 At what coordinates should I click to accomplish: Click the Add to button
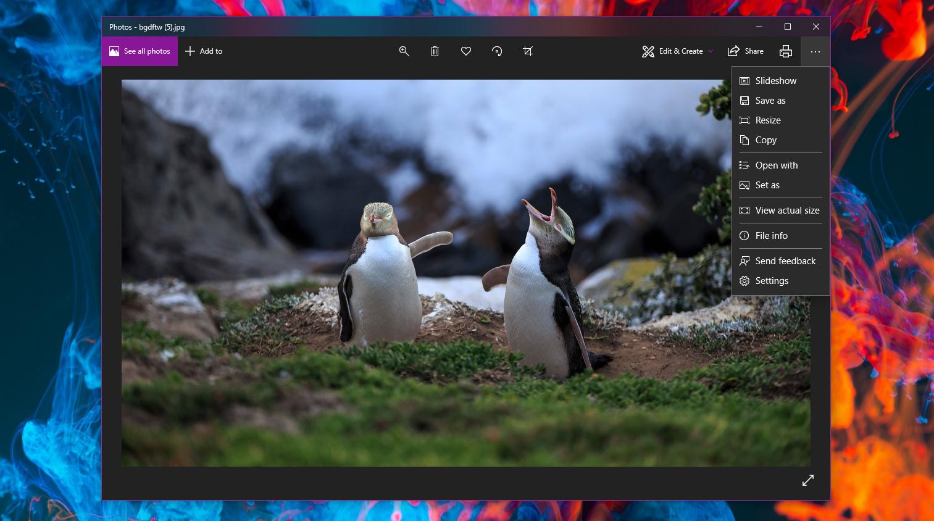204,51
